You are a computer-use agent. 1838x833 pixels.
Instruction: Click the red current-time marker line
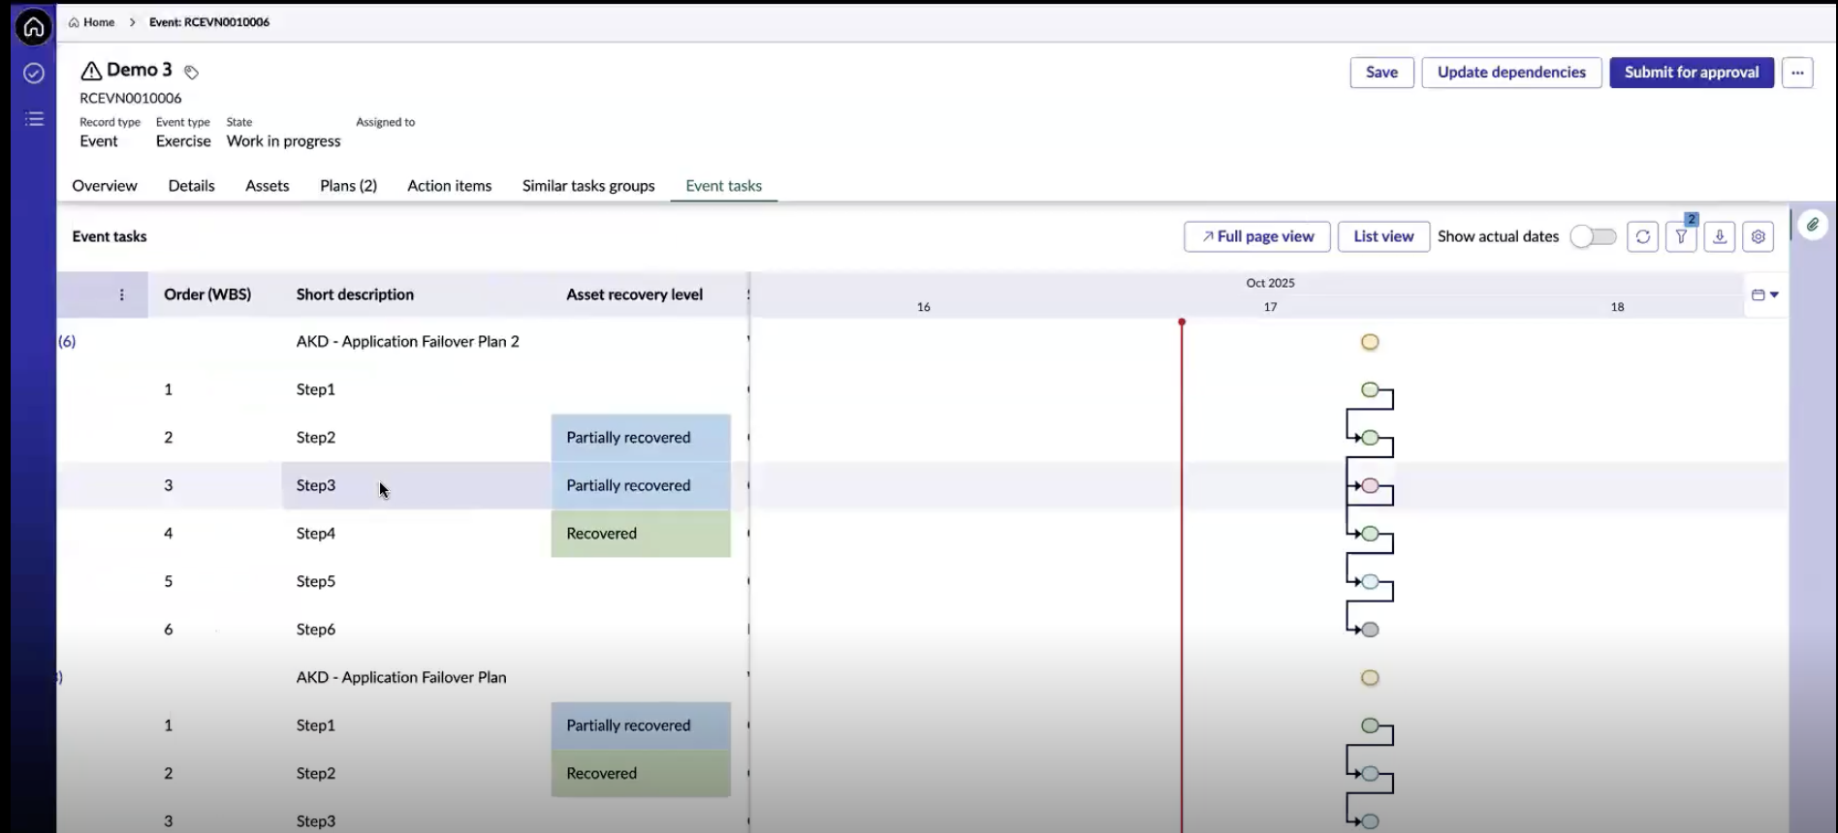[x=1182, y=575]
